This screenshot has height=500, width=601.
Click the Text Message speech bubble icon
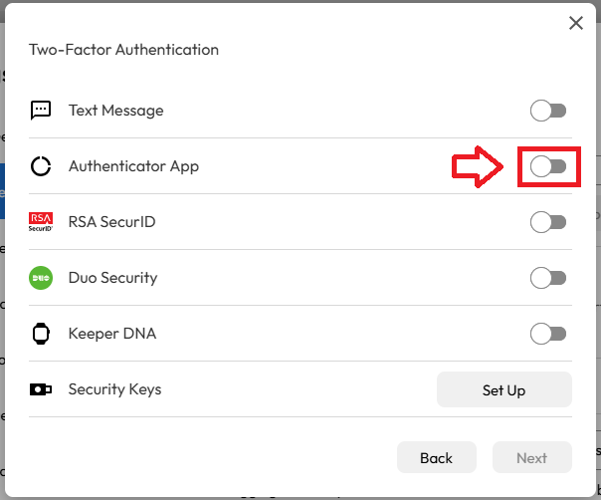pyautogui.click(x=41, y=111)
